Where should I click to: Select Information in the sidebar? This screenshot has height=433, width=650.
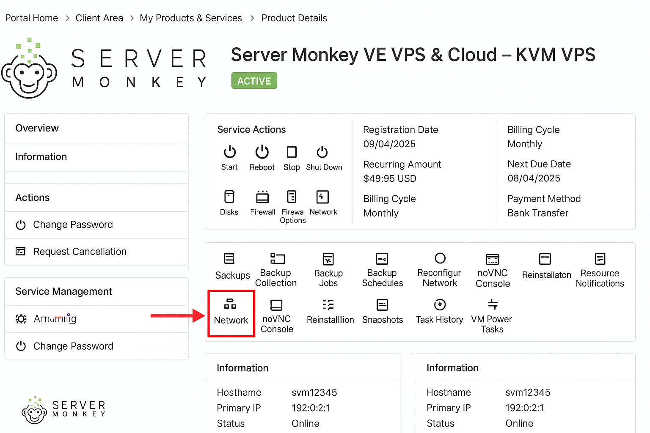coord(96,157)
